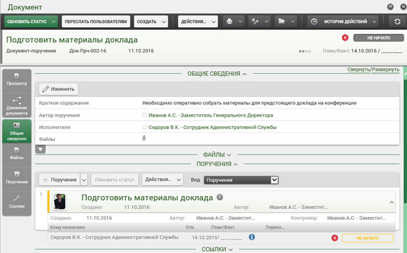Click disabled Обновить статус in Поручения panel

coord(115,180)
